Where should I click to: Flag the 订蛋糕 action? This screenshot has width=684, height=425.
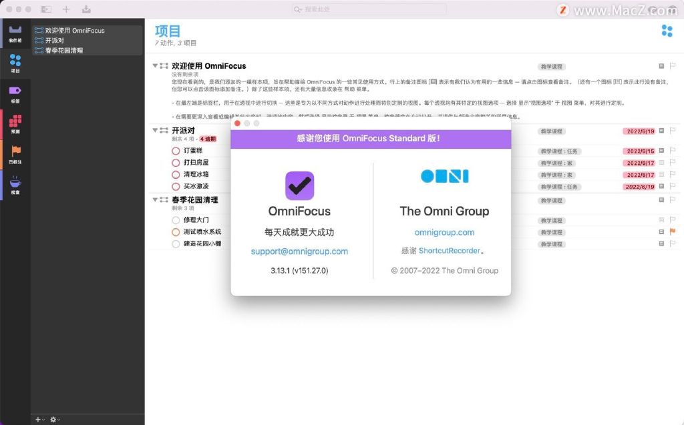[x=672, y=150]
